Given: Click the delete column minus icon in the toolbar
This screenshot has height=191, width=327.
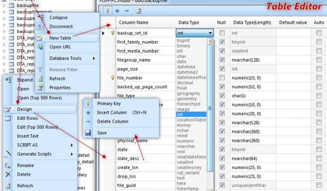Looking at the screenshot, I should pos(126,10).
